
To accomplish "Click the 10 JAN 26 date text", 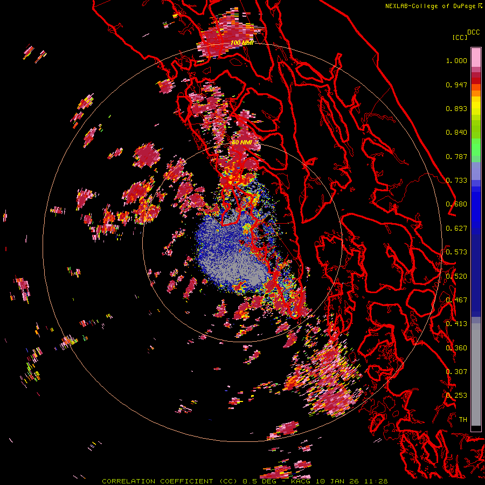I will click(x=338, y=481).
